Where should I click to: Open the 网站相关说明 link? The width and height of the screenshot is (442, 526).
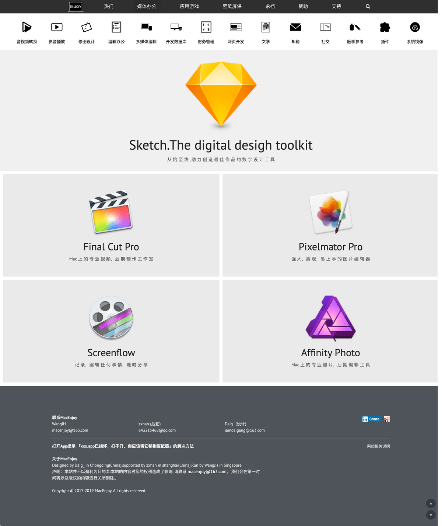coord(378,446)
